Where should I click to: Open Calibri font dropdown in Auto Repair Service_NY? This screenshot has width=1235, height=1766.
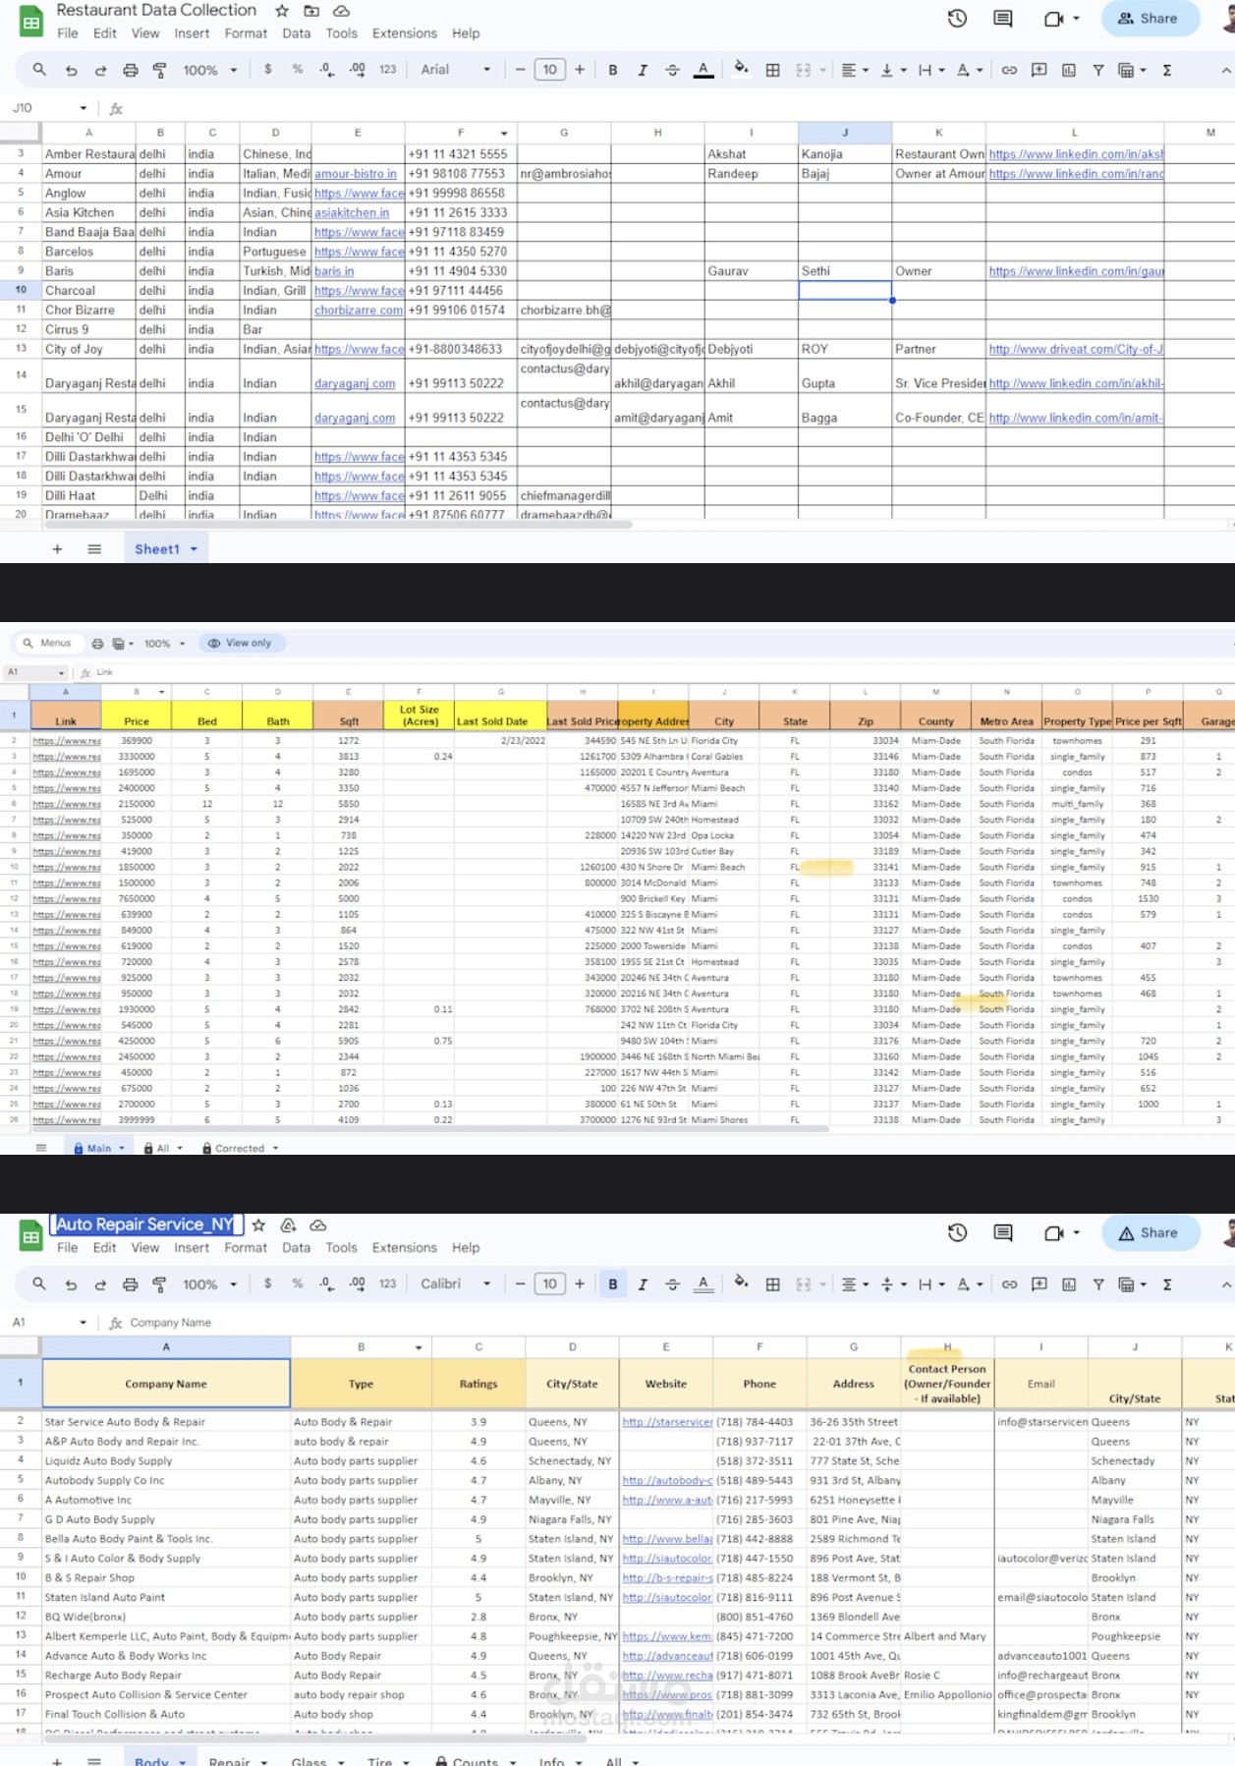[455, 1284]
